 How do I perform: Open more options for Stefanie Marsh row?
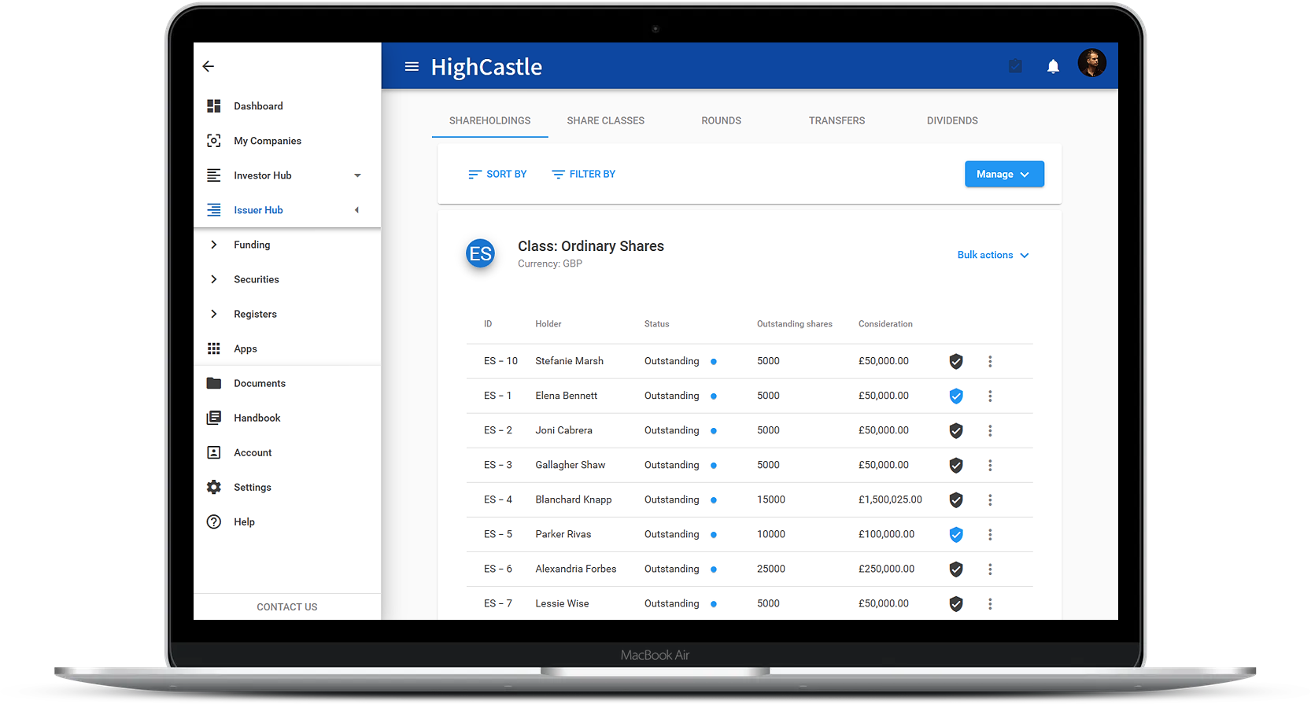pos(990,361)
